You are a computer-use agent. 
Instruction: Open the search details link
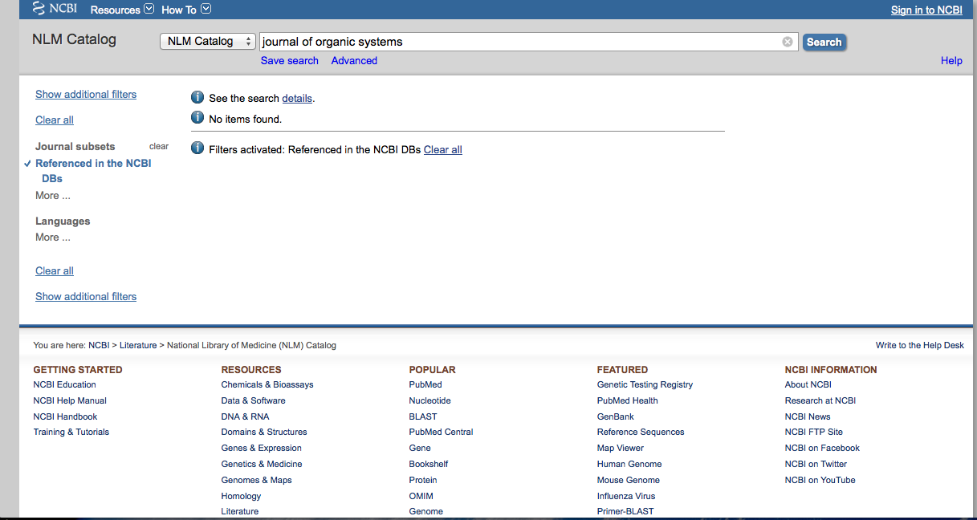[296, 99]
